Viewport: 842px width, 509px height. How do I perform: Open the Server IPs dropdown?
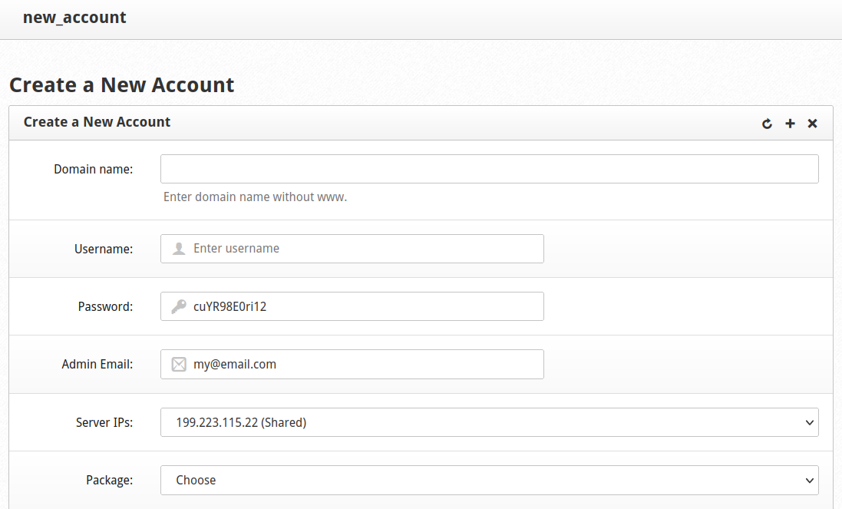pos(490,421)
